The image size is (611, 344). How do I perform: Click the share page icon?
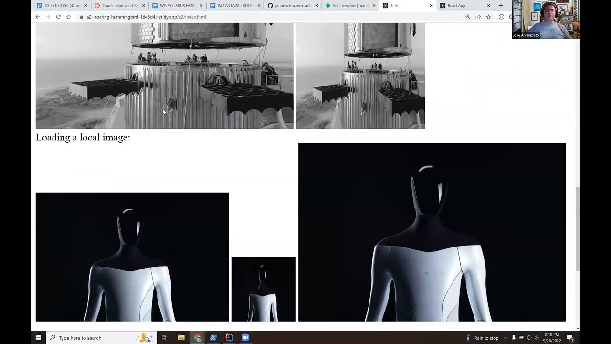tap(478, 17)
